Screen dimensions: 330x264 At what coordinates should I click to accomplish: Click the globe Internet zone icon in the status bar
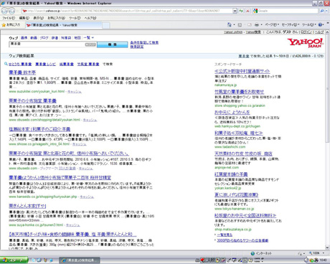pos(253,253)
